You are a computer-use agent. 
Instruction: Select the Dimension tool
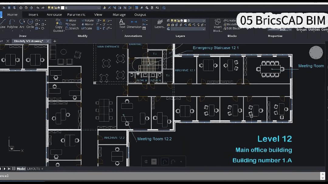coord(134,25)
